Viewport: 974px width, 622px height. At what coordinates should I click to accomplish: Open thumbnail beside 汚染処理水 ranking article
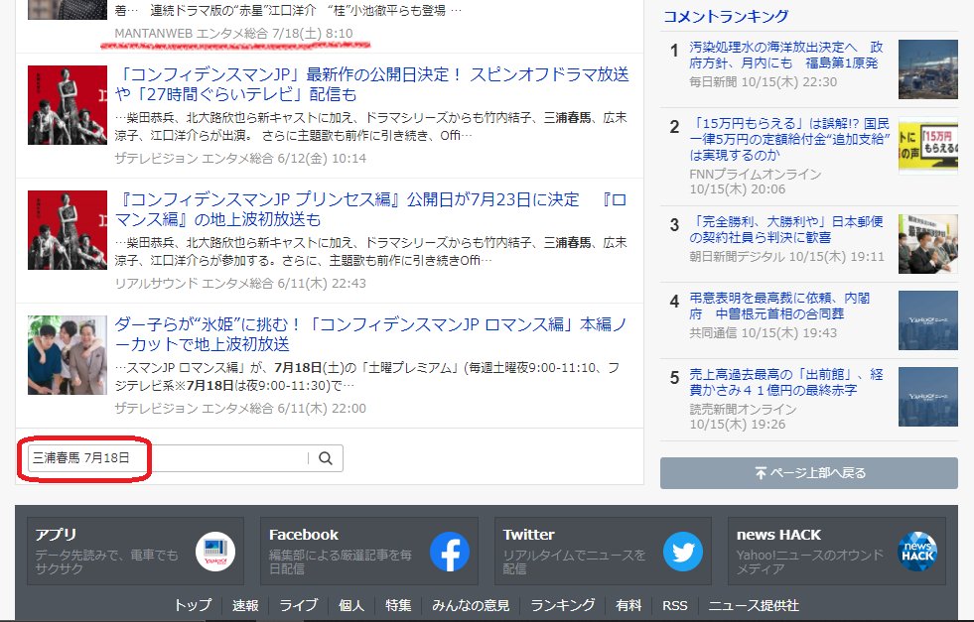(x=928, y=69)
